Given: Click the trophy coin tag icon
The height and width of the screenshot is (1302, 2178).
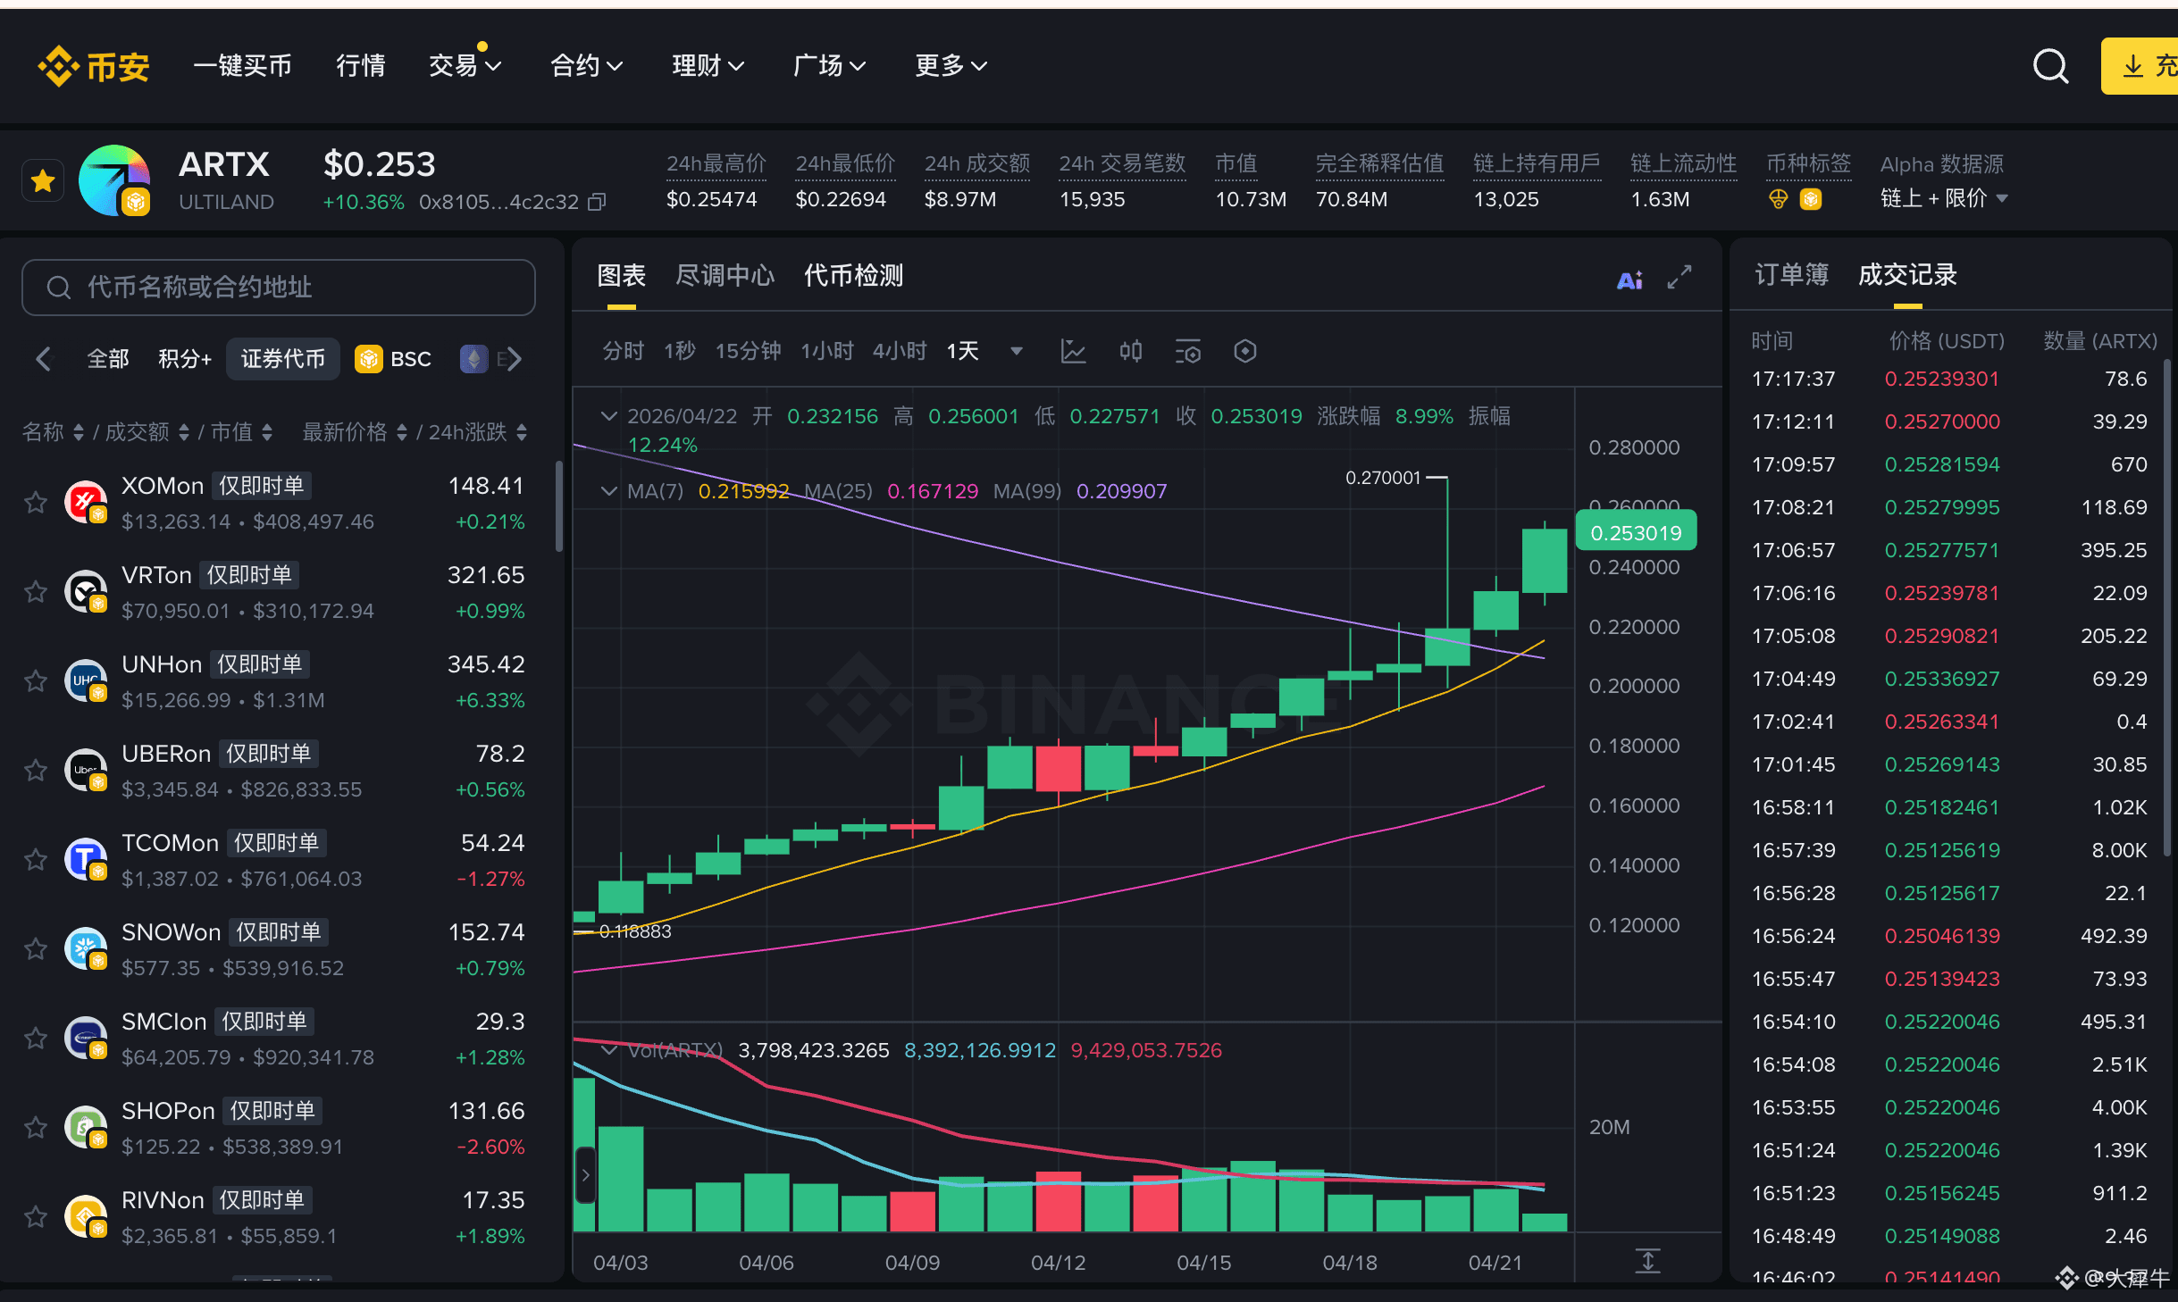Looking at the screenshot, I should coord(1778,199).
